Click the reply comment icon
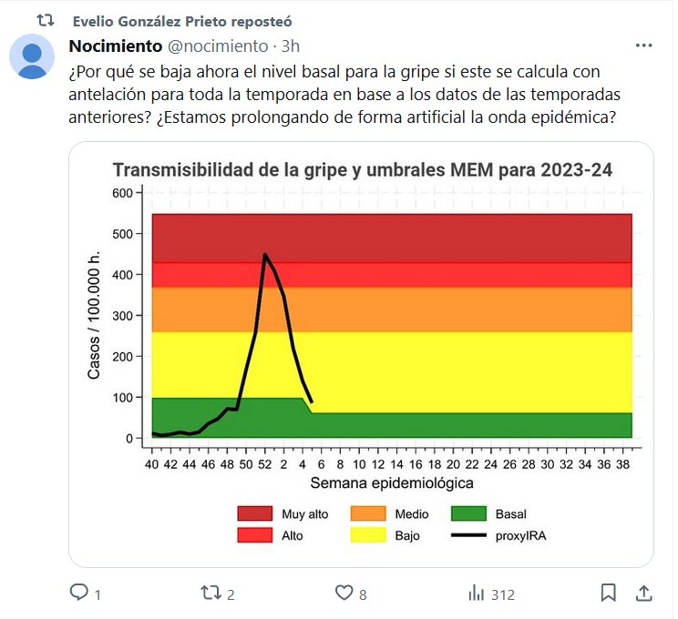The image size is (678, 619). click(x=79, y=594)
